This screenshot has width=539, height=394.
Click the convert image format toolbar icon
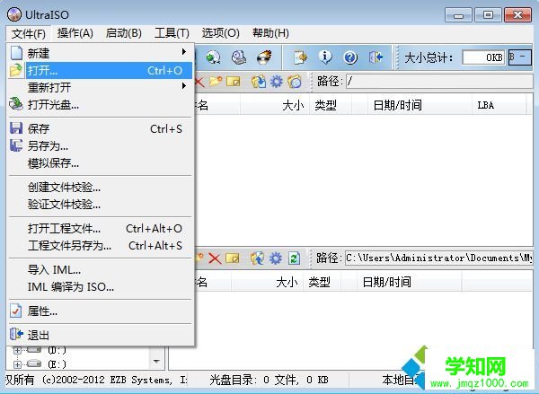point(213,57)
